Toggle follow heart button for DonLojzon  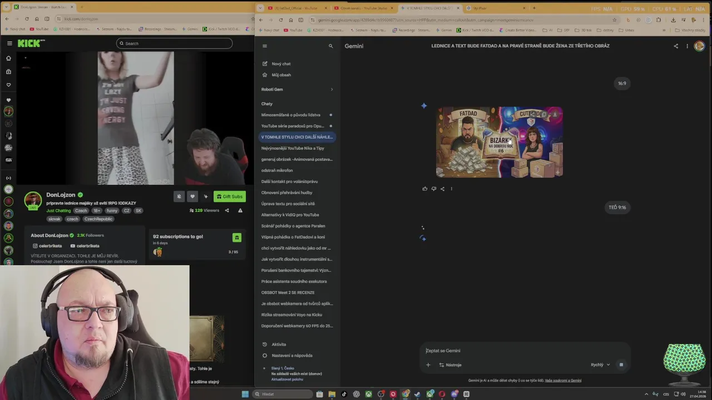192,196
